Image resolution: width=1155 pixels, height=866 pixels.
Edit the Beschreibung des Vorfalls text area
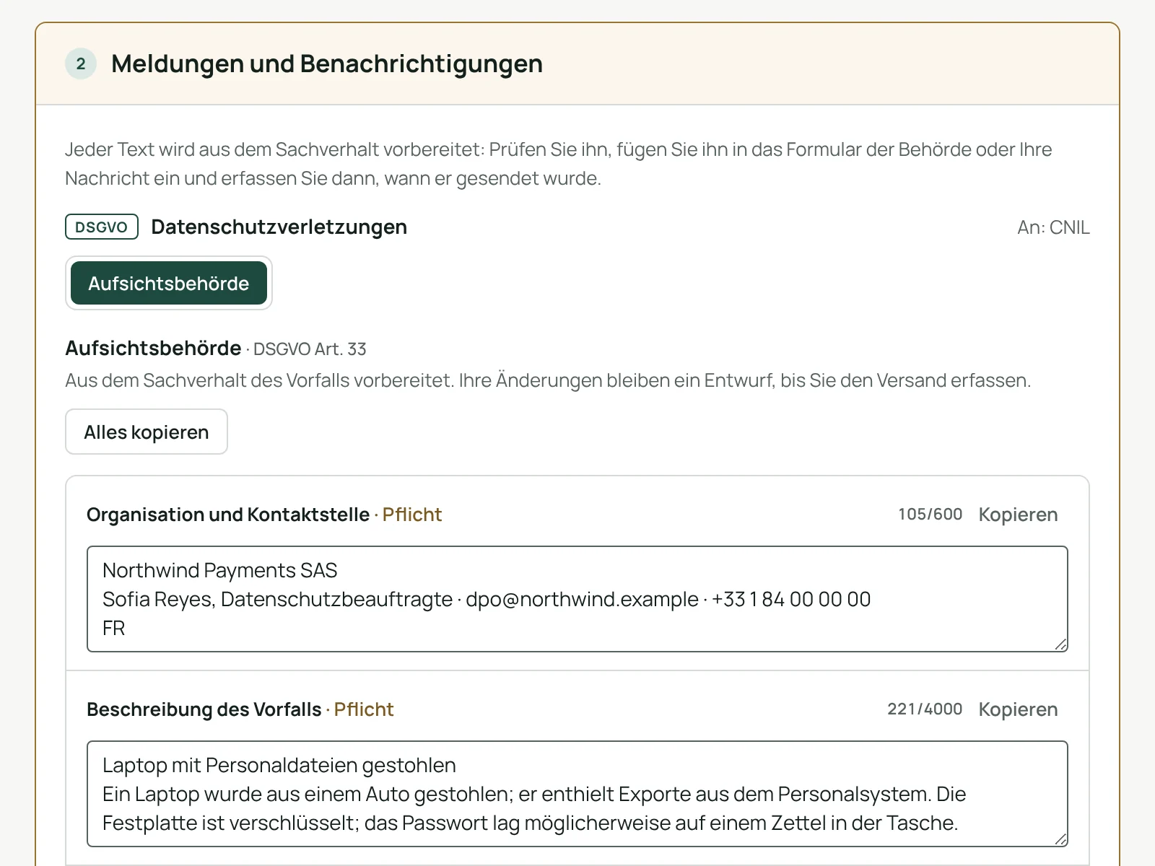click(x=577, y=794)
